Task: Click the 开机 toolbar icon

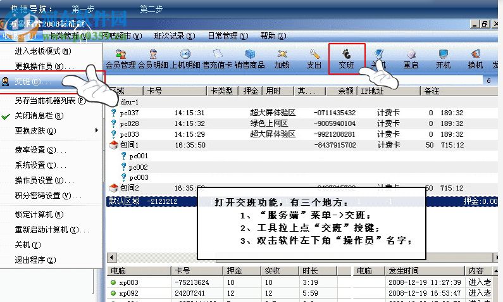Action: click(444, 59)
